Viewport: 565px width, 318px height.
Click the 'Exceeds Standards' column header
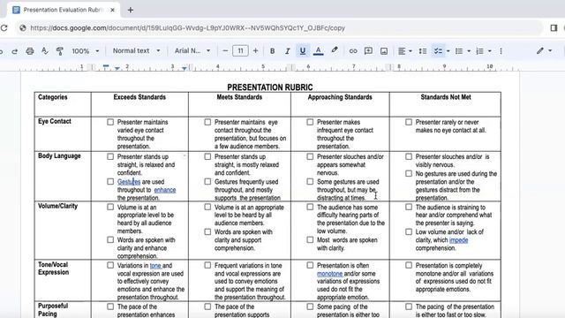coord(139,97)
